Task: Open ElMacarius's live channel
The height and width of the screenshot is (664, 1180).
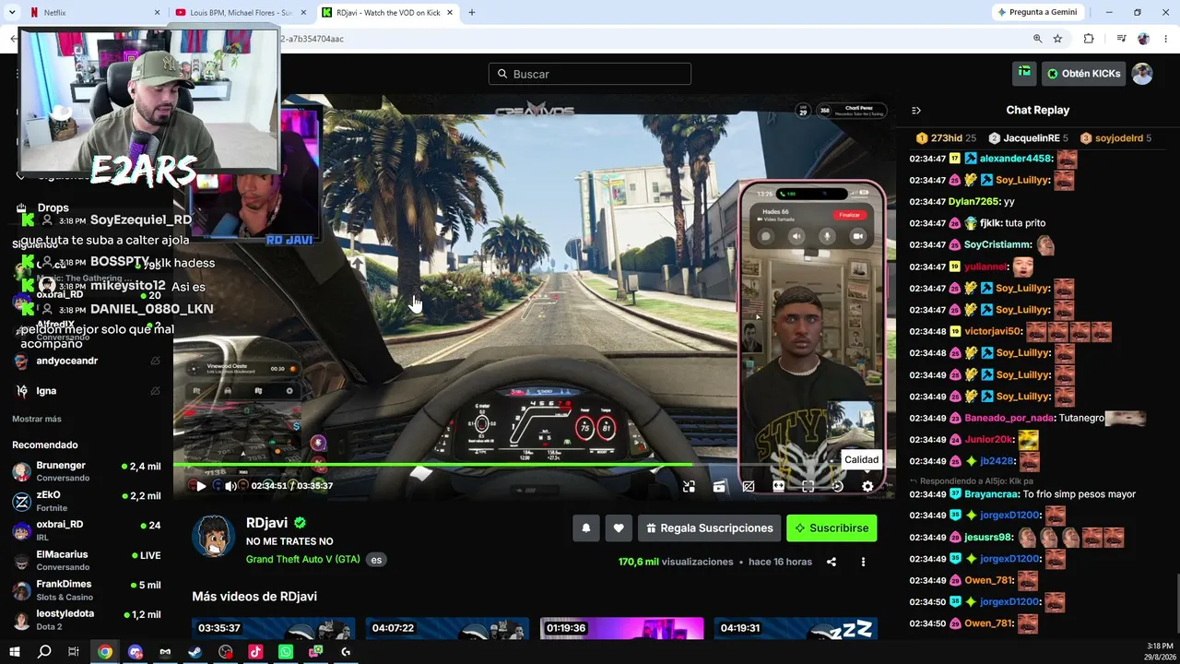Action: click(87, 561)
